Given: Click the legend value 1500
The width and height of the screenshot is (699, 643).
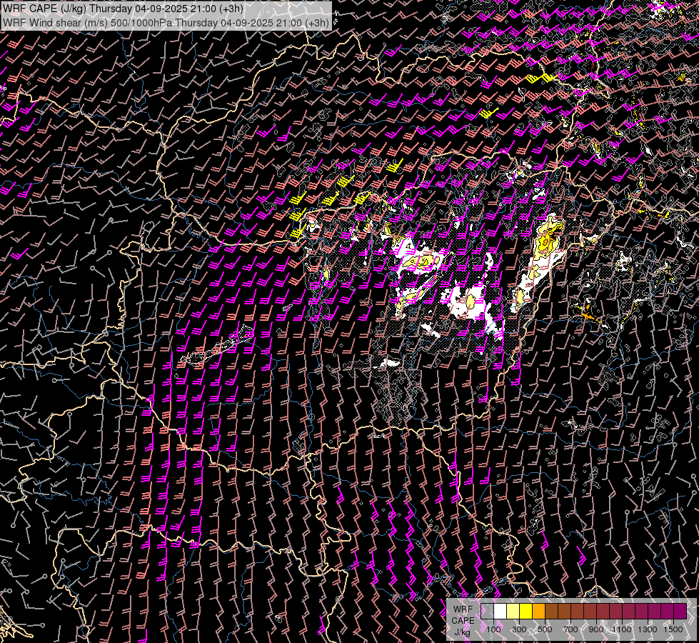Looking at the screenshot, I should click(673, 629).
